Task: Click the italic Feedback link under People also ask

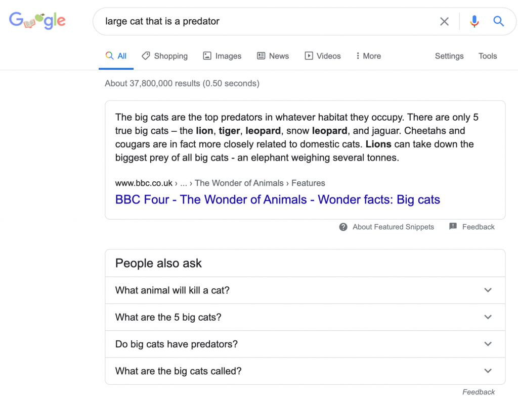Action: click(x=479, y=392)
